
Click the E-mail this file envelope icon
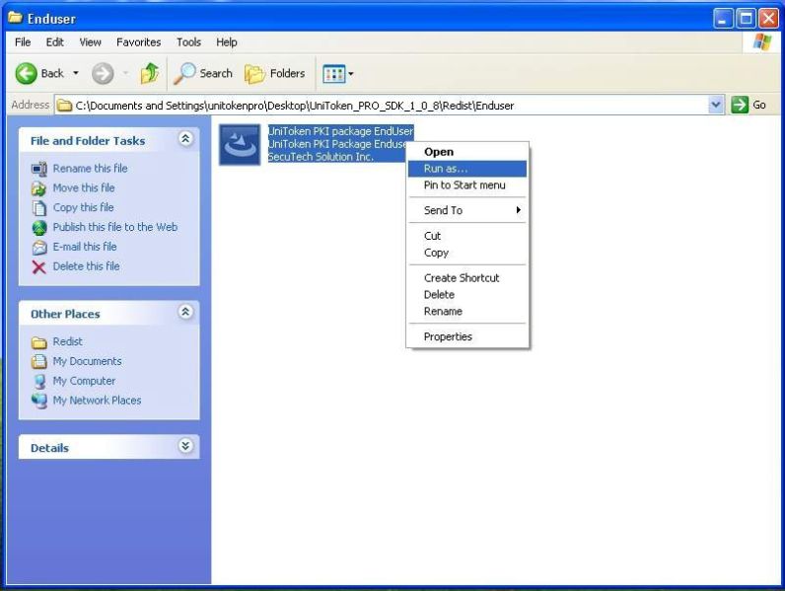coord(39,248)
